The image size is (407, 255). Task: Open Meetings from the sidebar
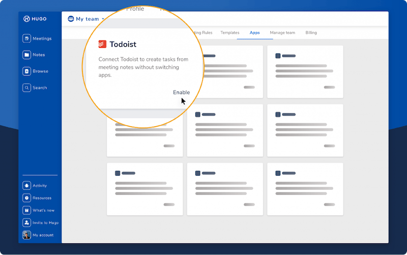37,39
